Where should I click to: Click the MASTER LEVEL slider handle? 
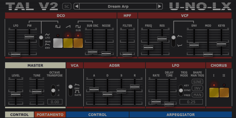[16, 94]
